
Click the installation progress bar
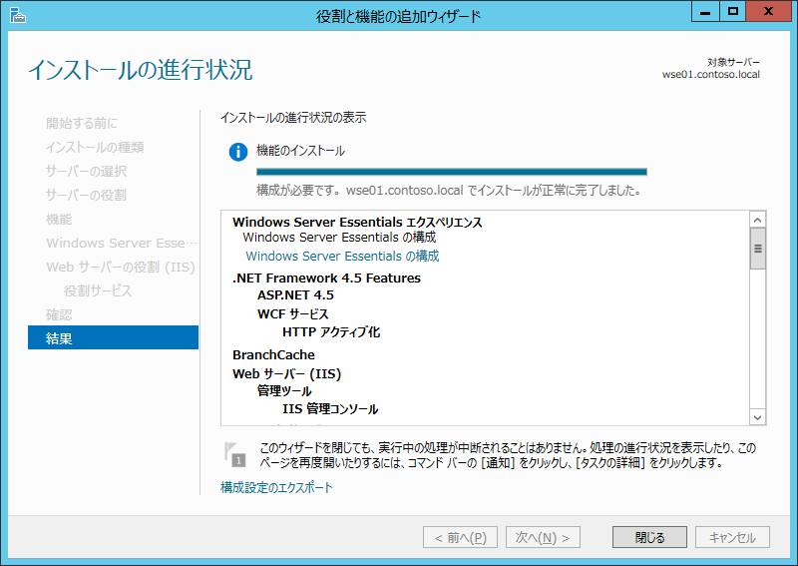click(452, 172)
